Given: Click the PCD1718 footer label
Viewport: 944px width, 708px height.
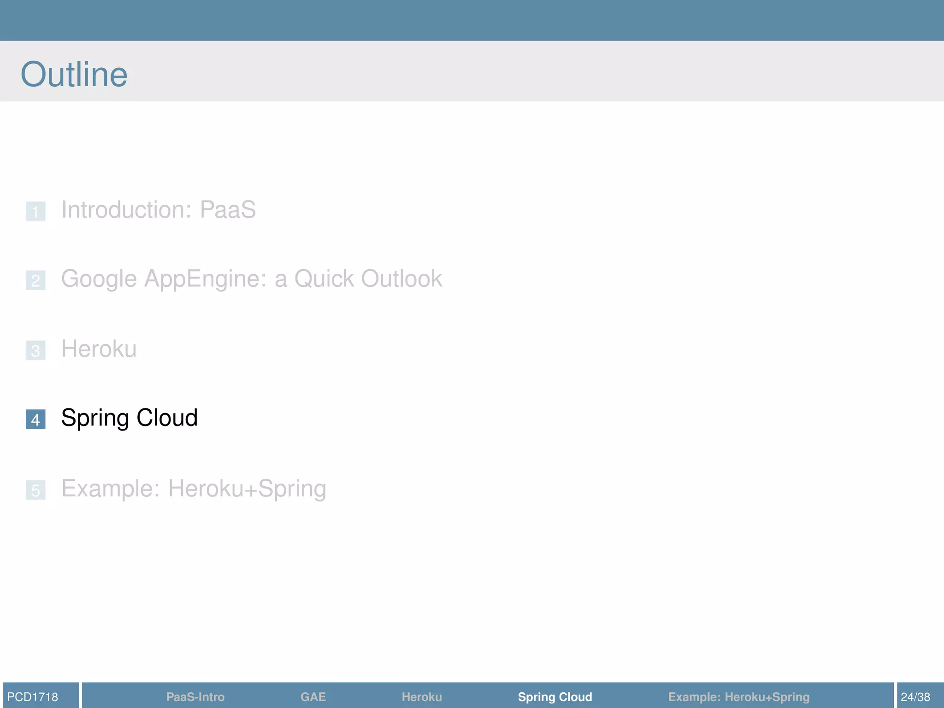Looking at the screenshot, I should tap(33, 697).
